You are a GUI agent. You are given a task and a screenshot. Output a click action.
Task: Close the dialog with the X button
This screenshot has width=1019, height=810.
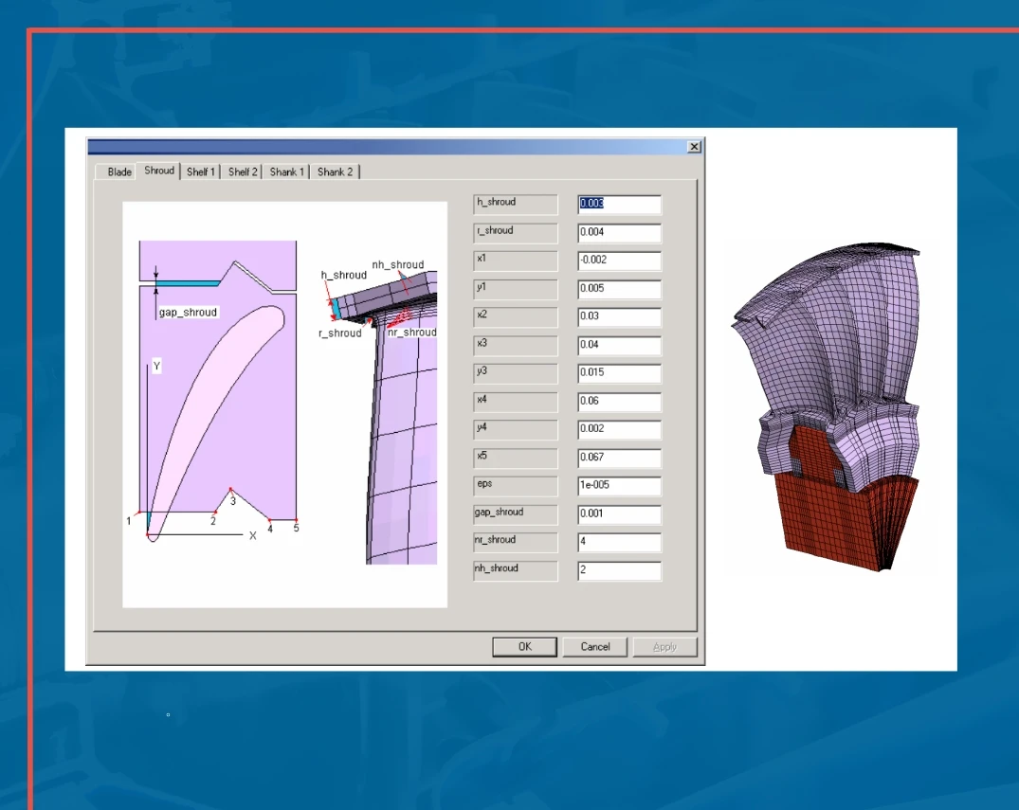pyautogui.click(x=694, y=147)
